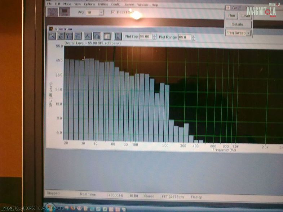Open the Avg count dropdown
The height and width of the screenshot is (212, 283).
[101, 12]
